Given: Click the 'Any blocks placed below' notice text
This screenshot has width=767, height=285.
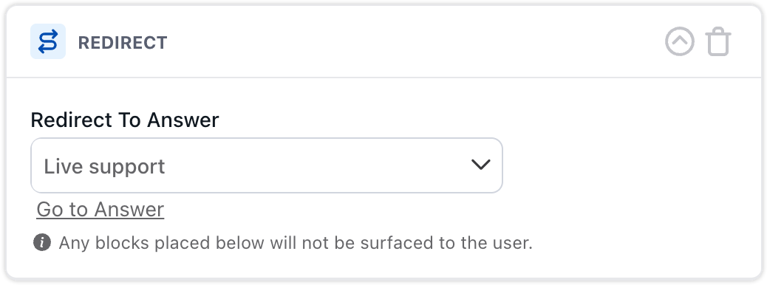Looking at the screenshot, I should [x=296, y=242].
